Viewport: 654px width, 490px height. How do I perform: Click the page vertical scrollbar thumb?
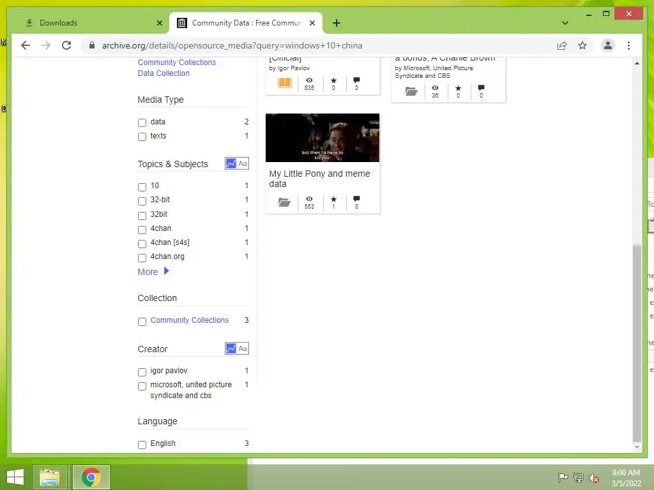click(x=637, y=343)
